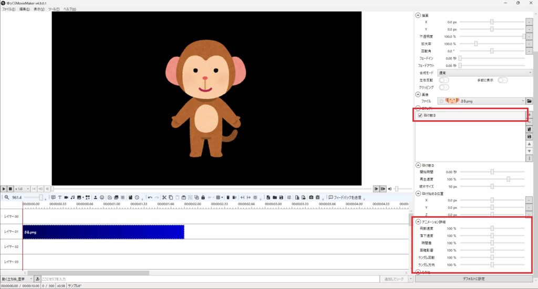
Task: Add a video item icon
Action: (66, 197)
